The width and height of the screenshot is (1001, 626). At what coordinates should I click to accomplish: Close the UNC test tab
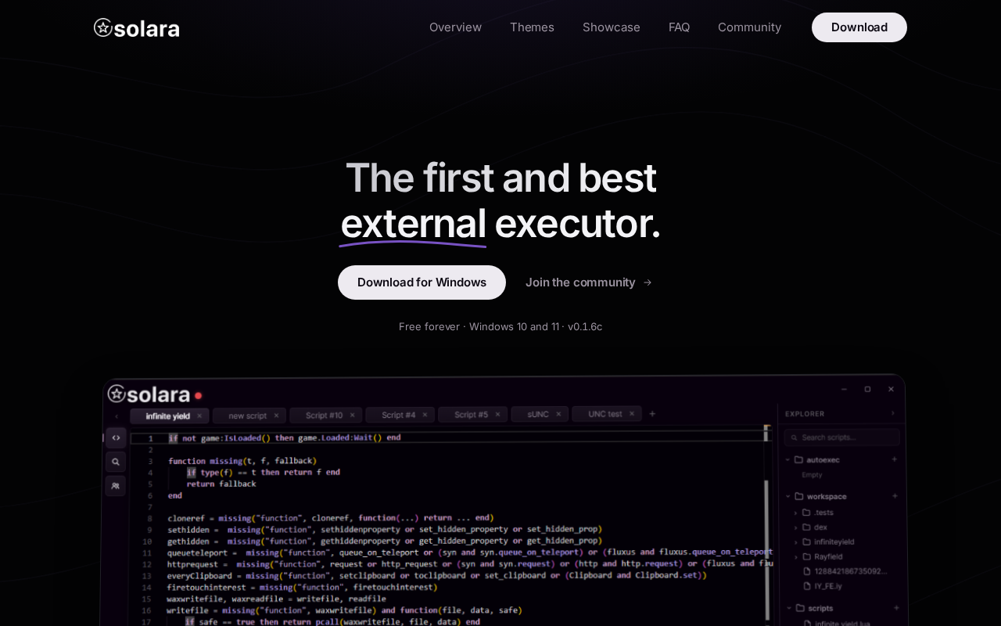click(x=632, y=415)
